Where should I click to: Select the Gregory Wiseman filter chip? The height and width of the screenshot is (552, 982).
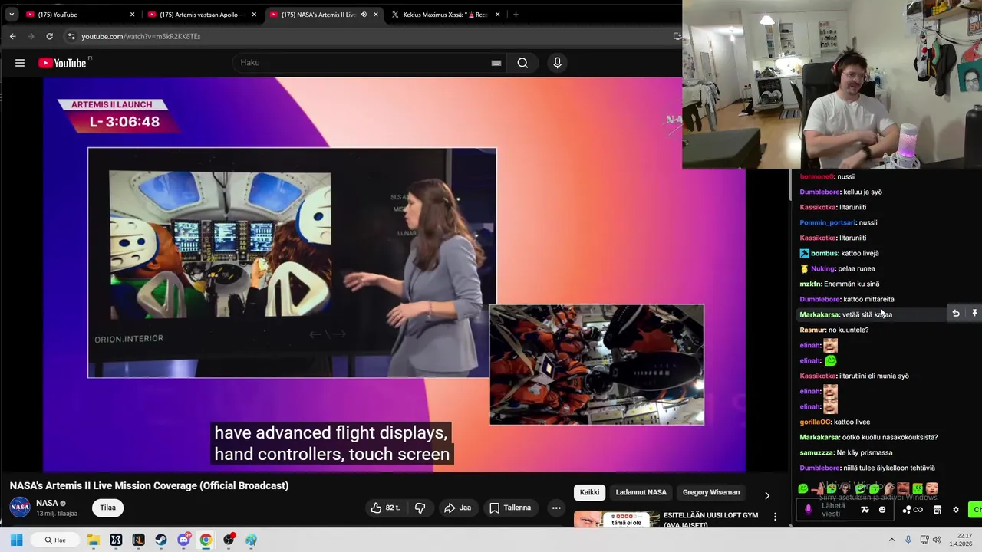(711, 492)
